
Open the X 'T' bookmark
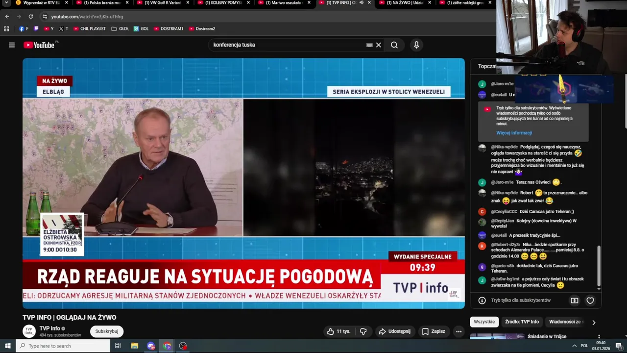[x=63, y=29]
